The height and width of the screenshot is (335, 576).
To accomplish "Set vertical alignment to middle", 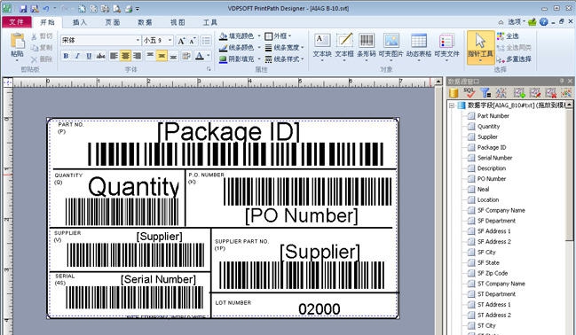I will point(162,56).
